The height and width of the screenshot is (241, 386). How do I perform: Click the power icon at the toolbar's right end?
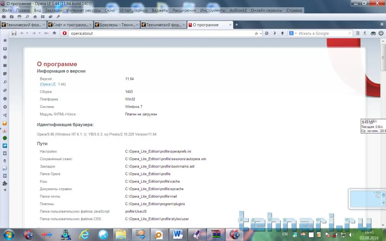tap(381, 33)
